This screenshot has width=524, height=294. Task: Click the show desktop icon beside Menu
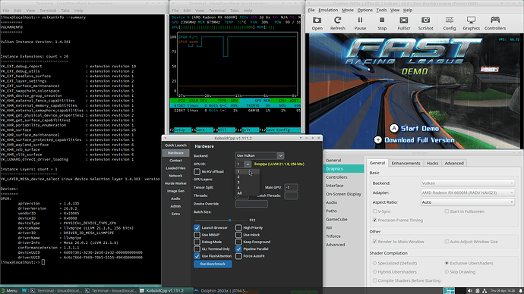tap(24, 291)
